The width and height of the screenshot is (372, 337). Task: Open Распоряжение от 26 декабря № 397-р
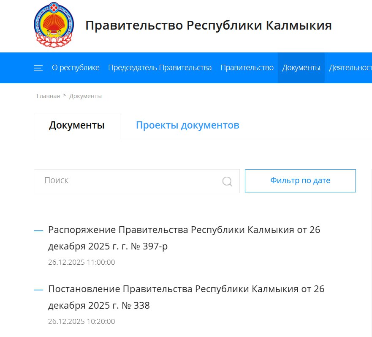(x=184, y=238)
